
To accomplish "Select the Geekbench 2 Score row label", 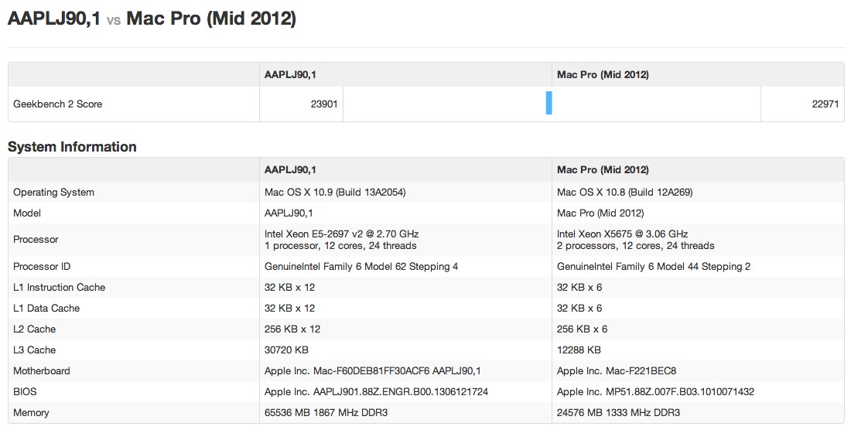I will tap(57, 104).
